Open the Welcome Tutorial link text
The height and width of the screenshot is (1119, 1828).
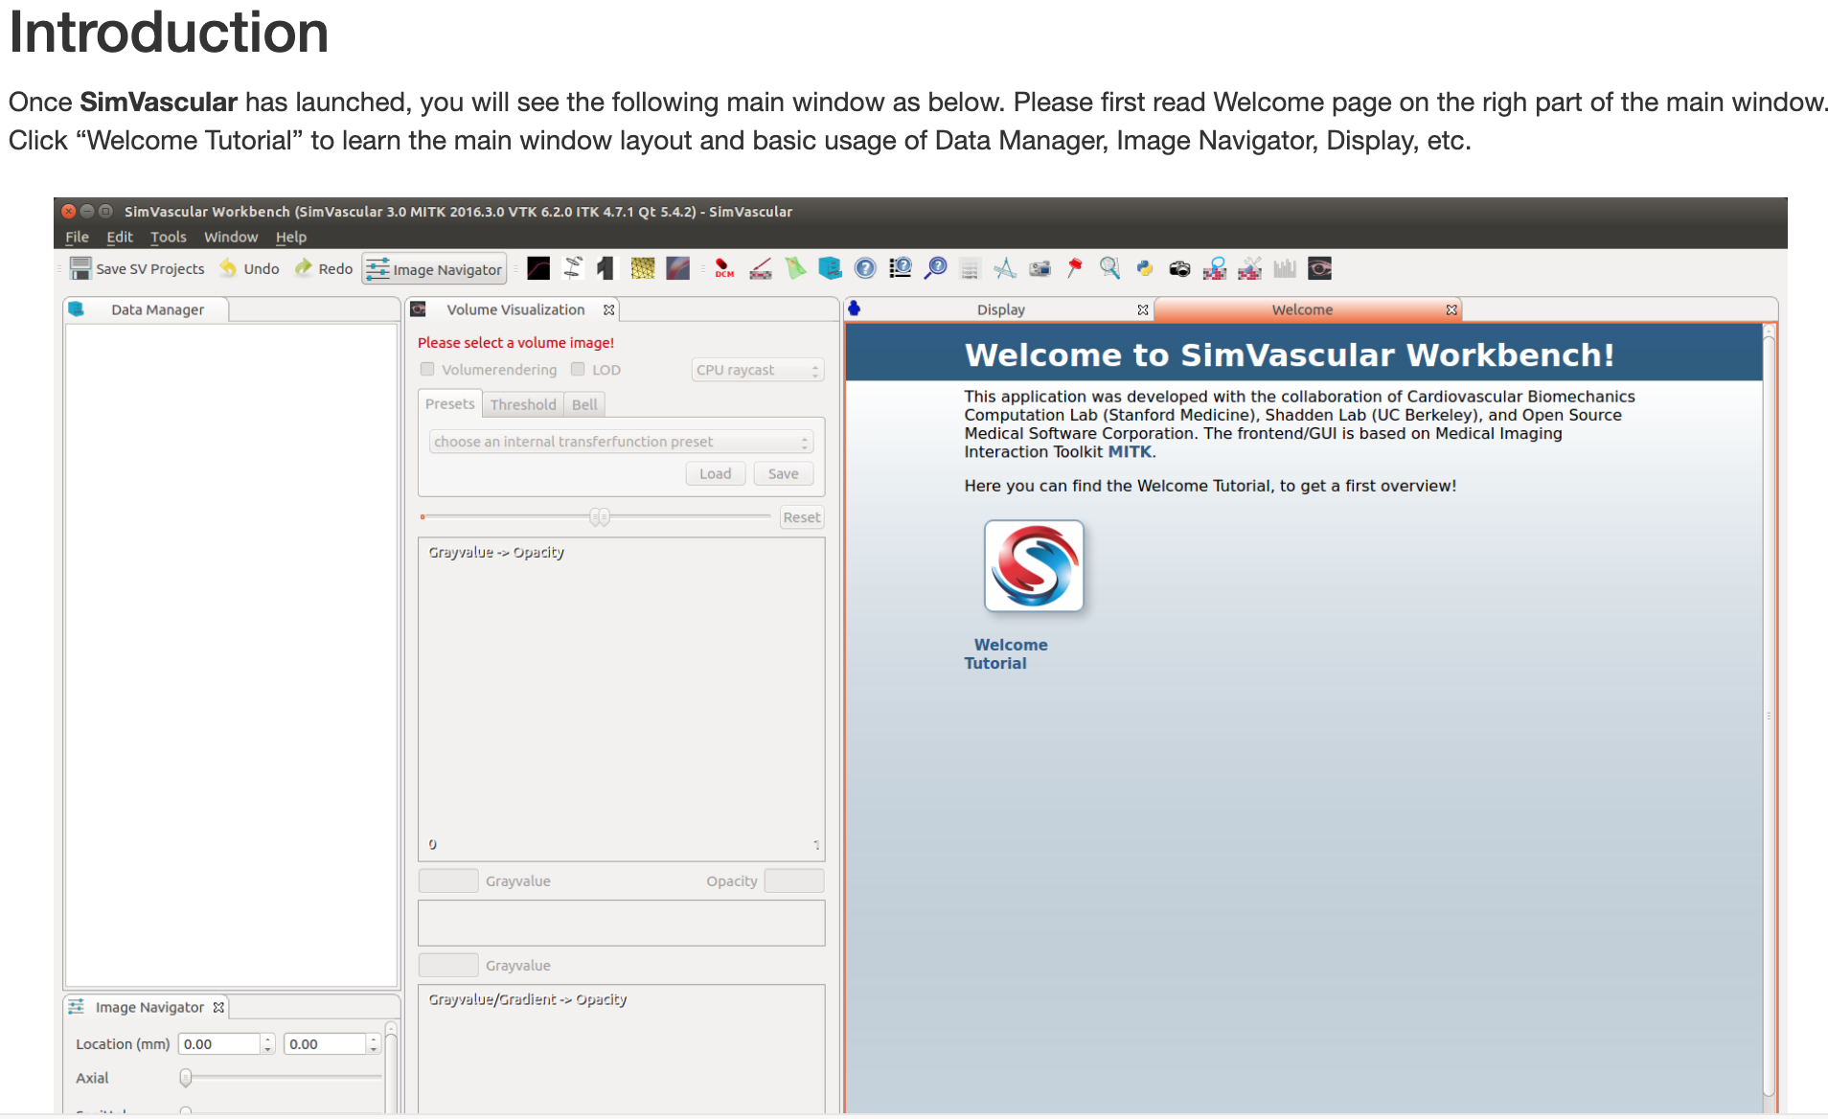(1006, 654)
